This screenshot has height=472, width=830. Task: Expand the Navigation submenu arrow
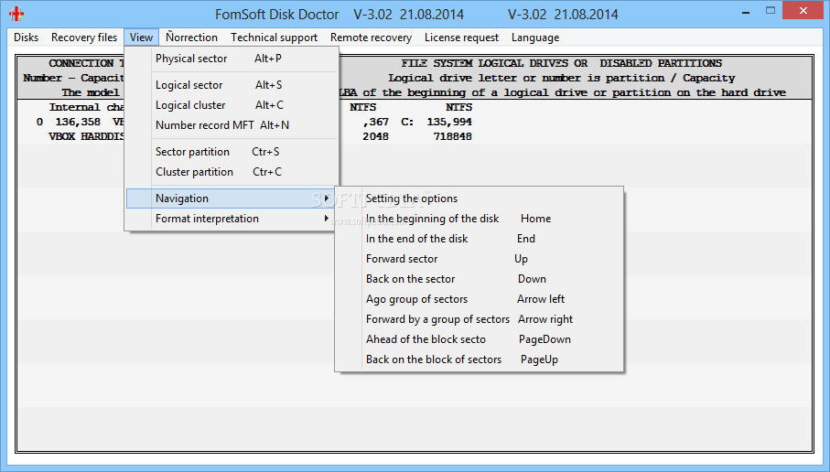pos(327,198)
